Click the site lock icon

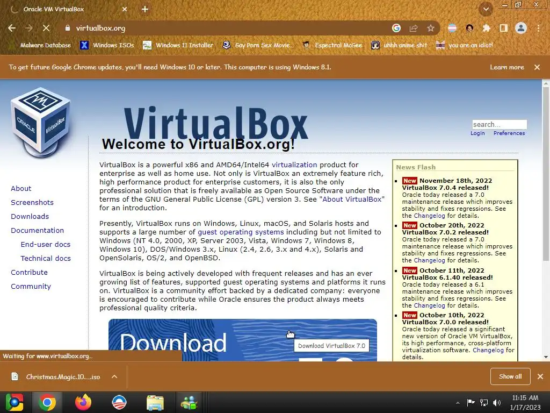[x=67, y=28]
